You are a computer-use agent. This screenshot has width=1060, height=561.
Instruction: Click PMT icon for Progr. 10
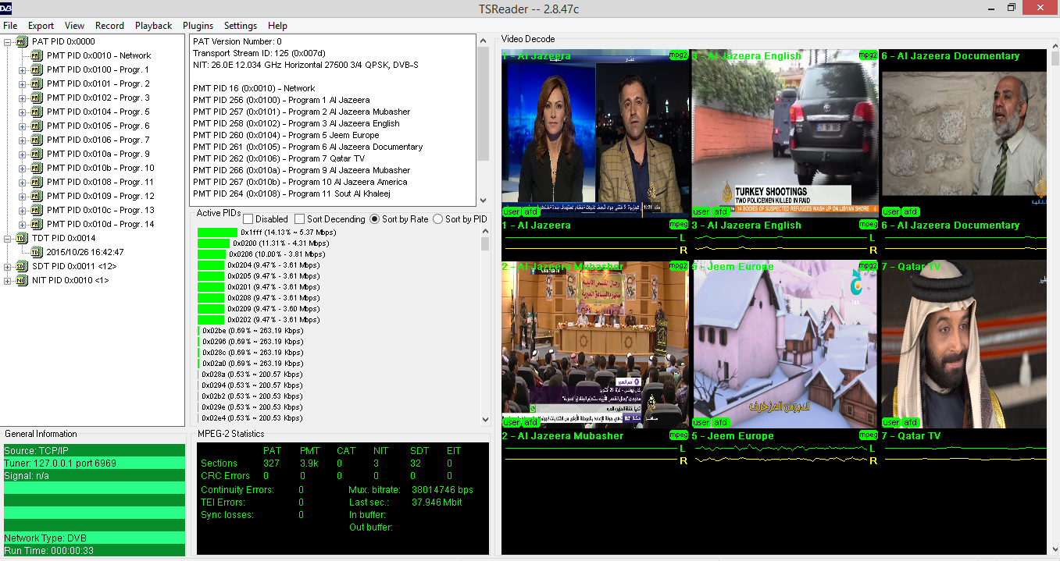tap(36, 168)
